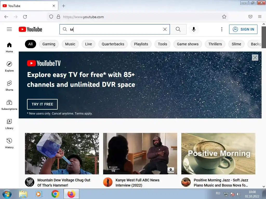Go back with the browser arrow
266x199 pixels.
pos(6,17)
